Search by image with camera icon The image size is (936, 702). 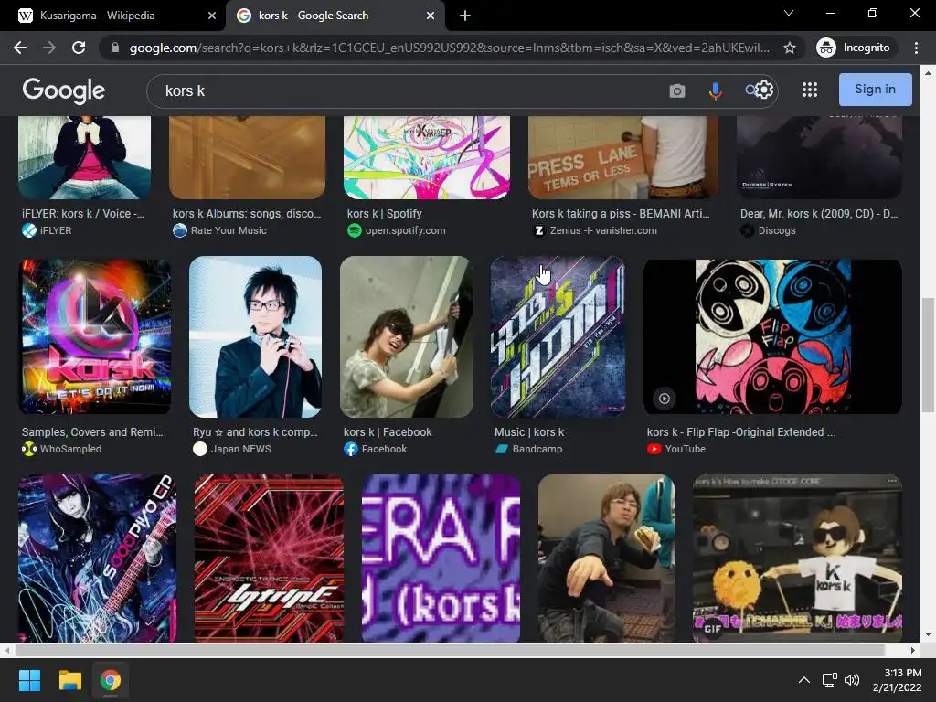pos(677,90)
